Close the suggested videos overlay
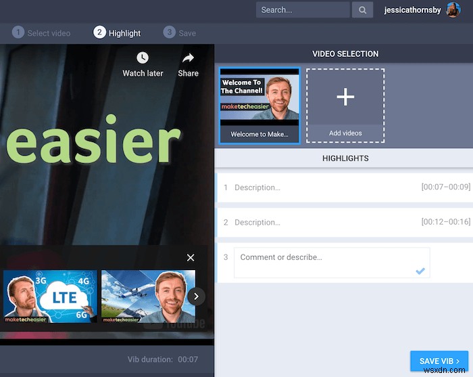This screenshot has width=473, height=377. [191, 258]
